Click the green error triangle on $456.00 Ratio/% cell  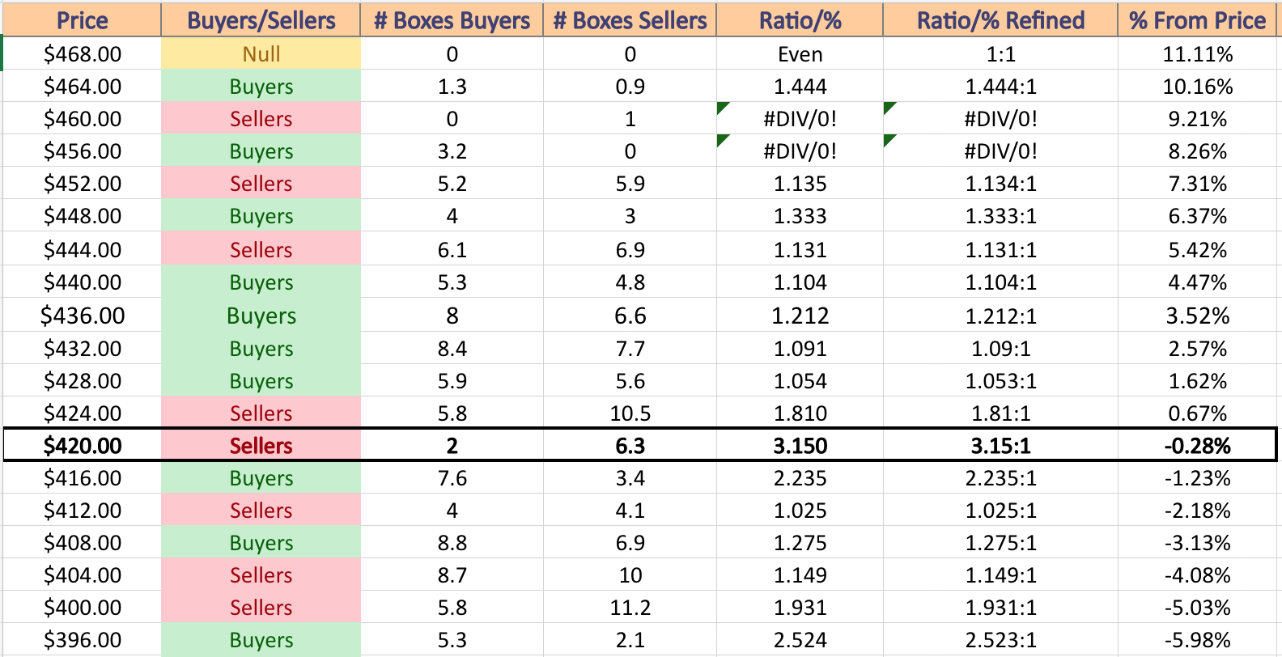pos(724,140)
